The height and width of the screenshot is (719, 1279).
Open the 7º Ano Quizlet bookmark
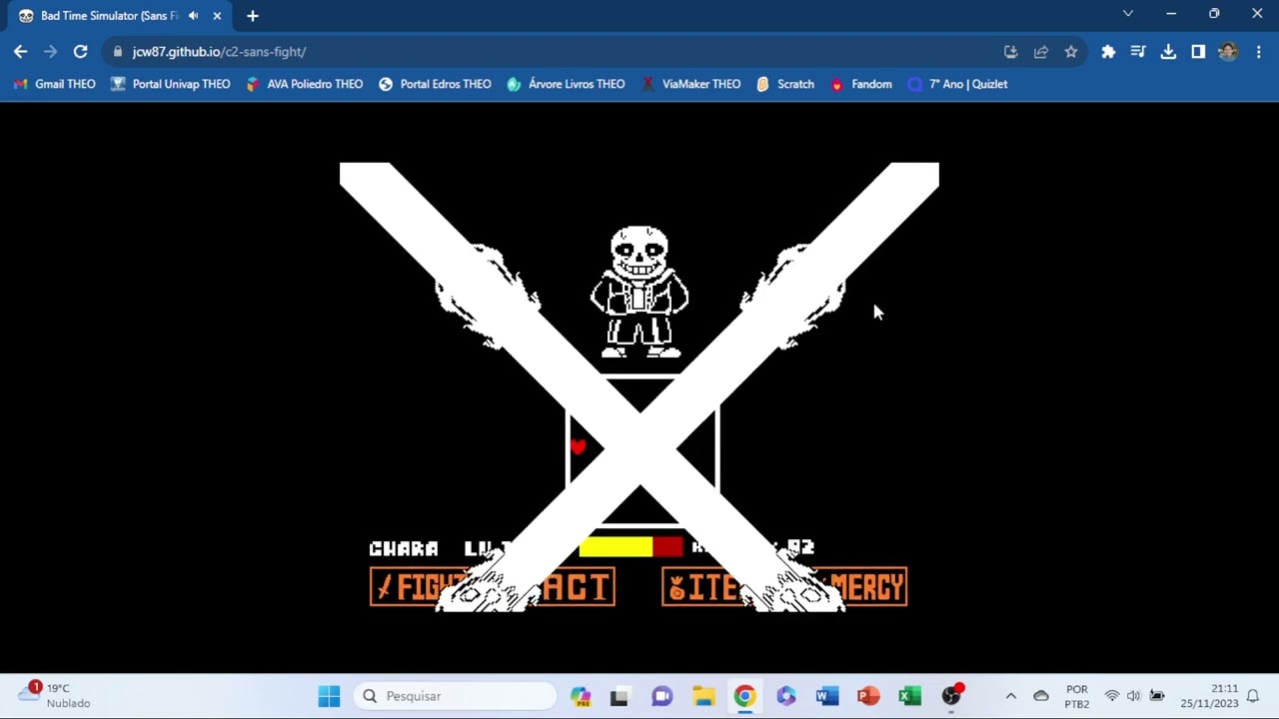(957, 84)
